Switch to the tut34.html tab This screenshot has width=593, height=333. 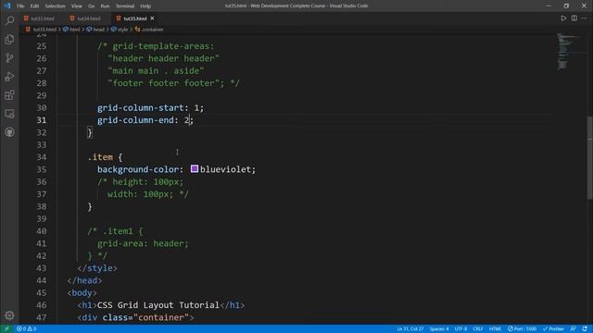click(x=89, y=18)
